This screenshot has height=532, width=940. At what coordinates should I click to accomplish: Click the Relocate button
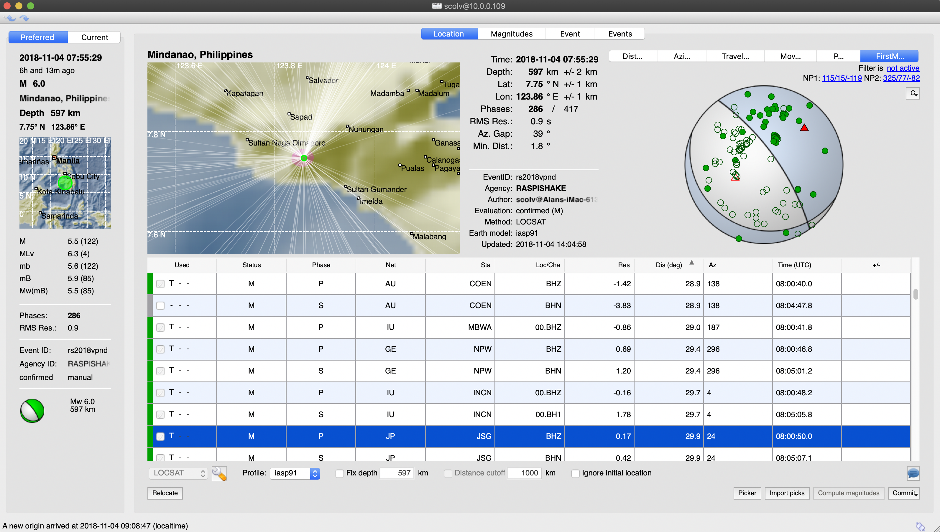165,493
